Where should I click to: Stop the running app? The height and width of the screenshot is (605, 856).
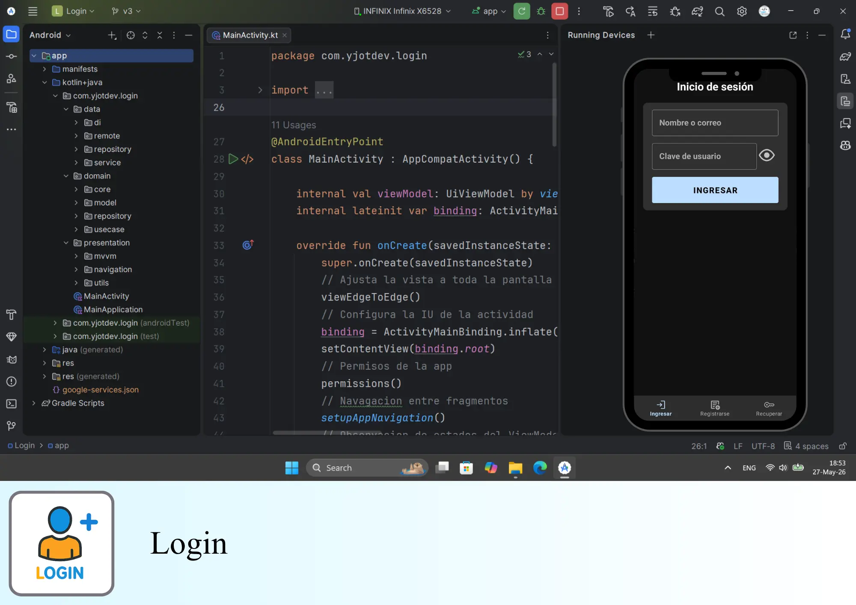[559, 11]
